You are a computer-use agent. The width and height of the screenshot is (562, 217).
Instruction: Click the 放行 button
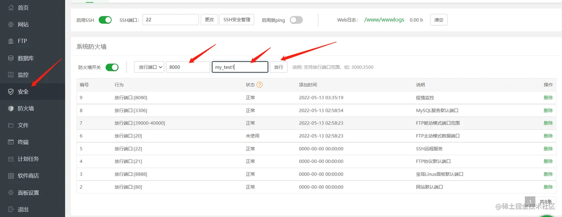(x=278, y=67)
